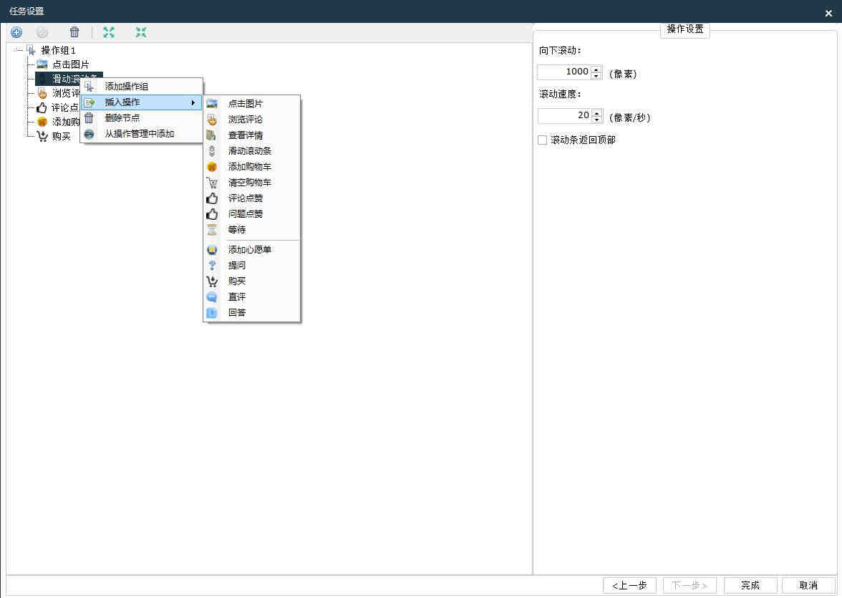Screen dimensions: 842x598
Task: Choose 添加操作组 from the context menu
Action: point(142,87)
